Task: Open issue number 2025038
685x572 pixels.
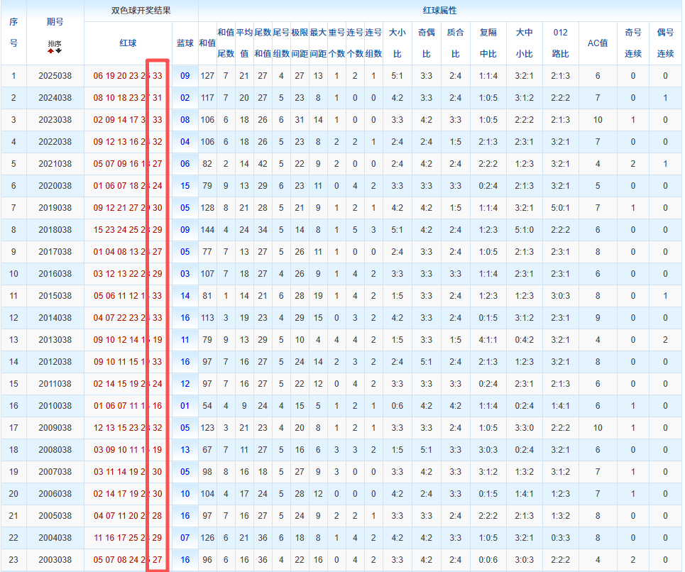Action: pos(55,76)
